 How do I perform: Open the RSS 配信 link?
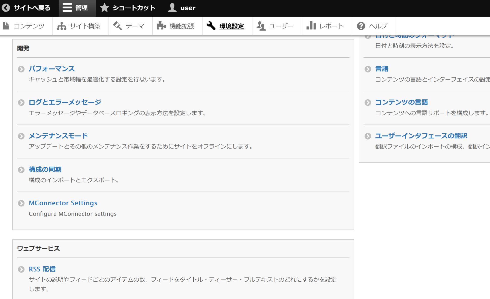tap(42, 269)
